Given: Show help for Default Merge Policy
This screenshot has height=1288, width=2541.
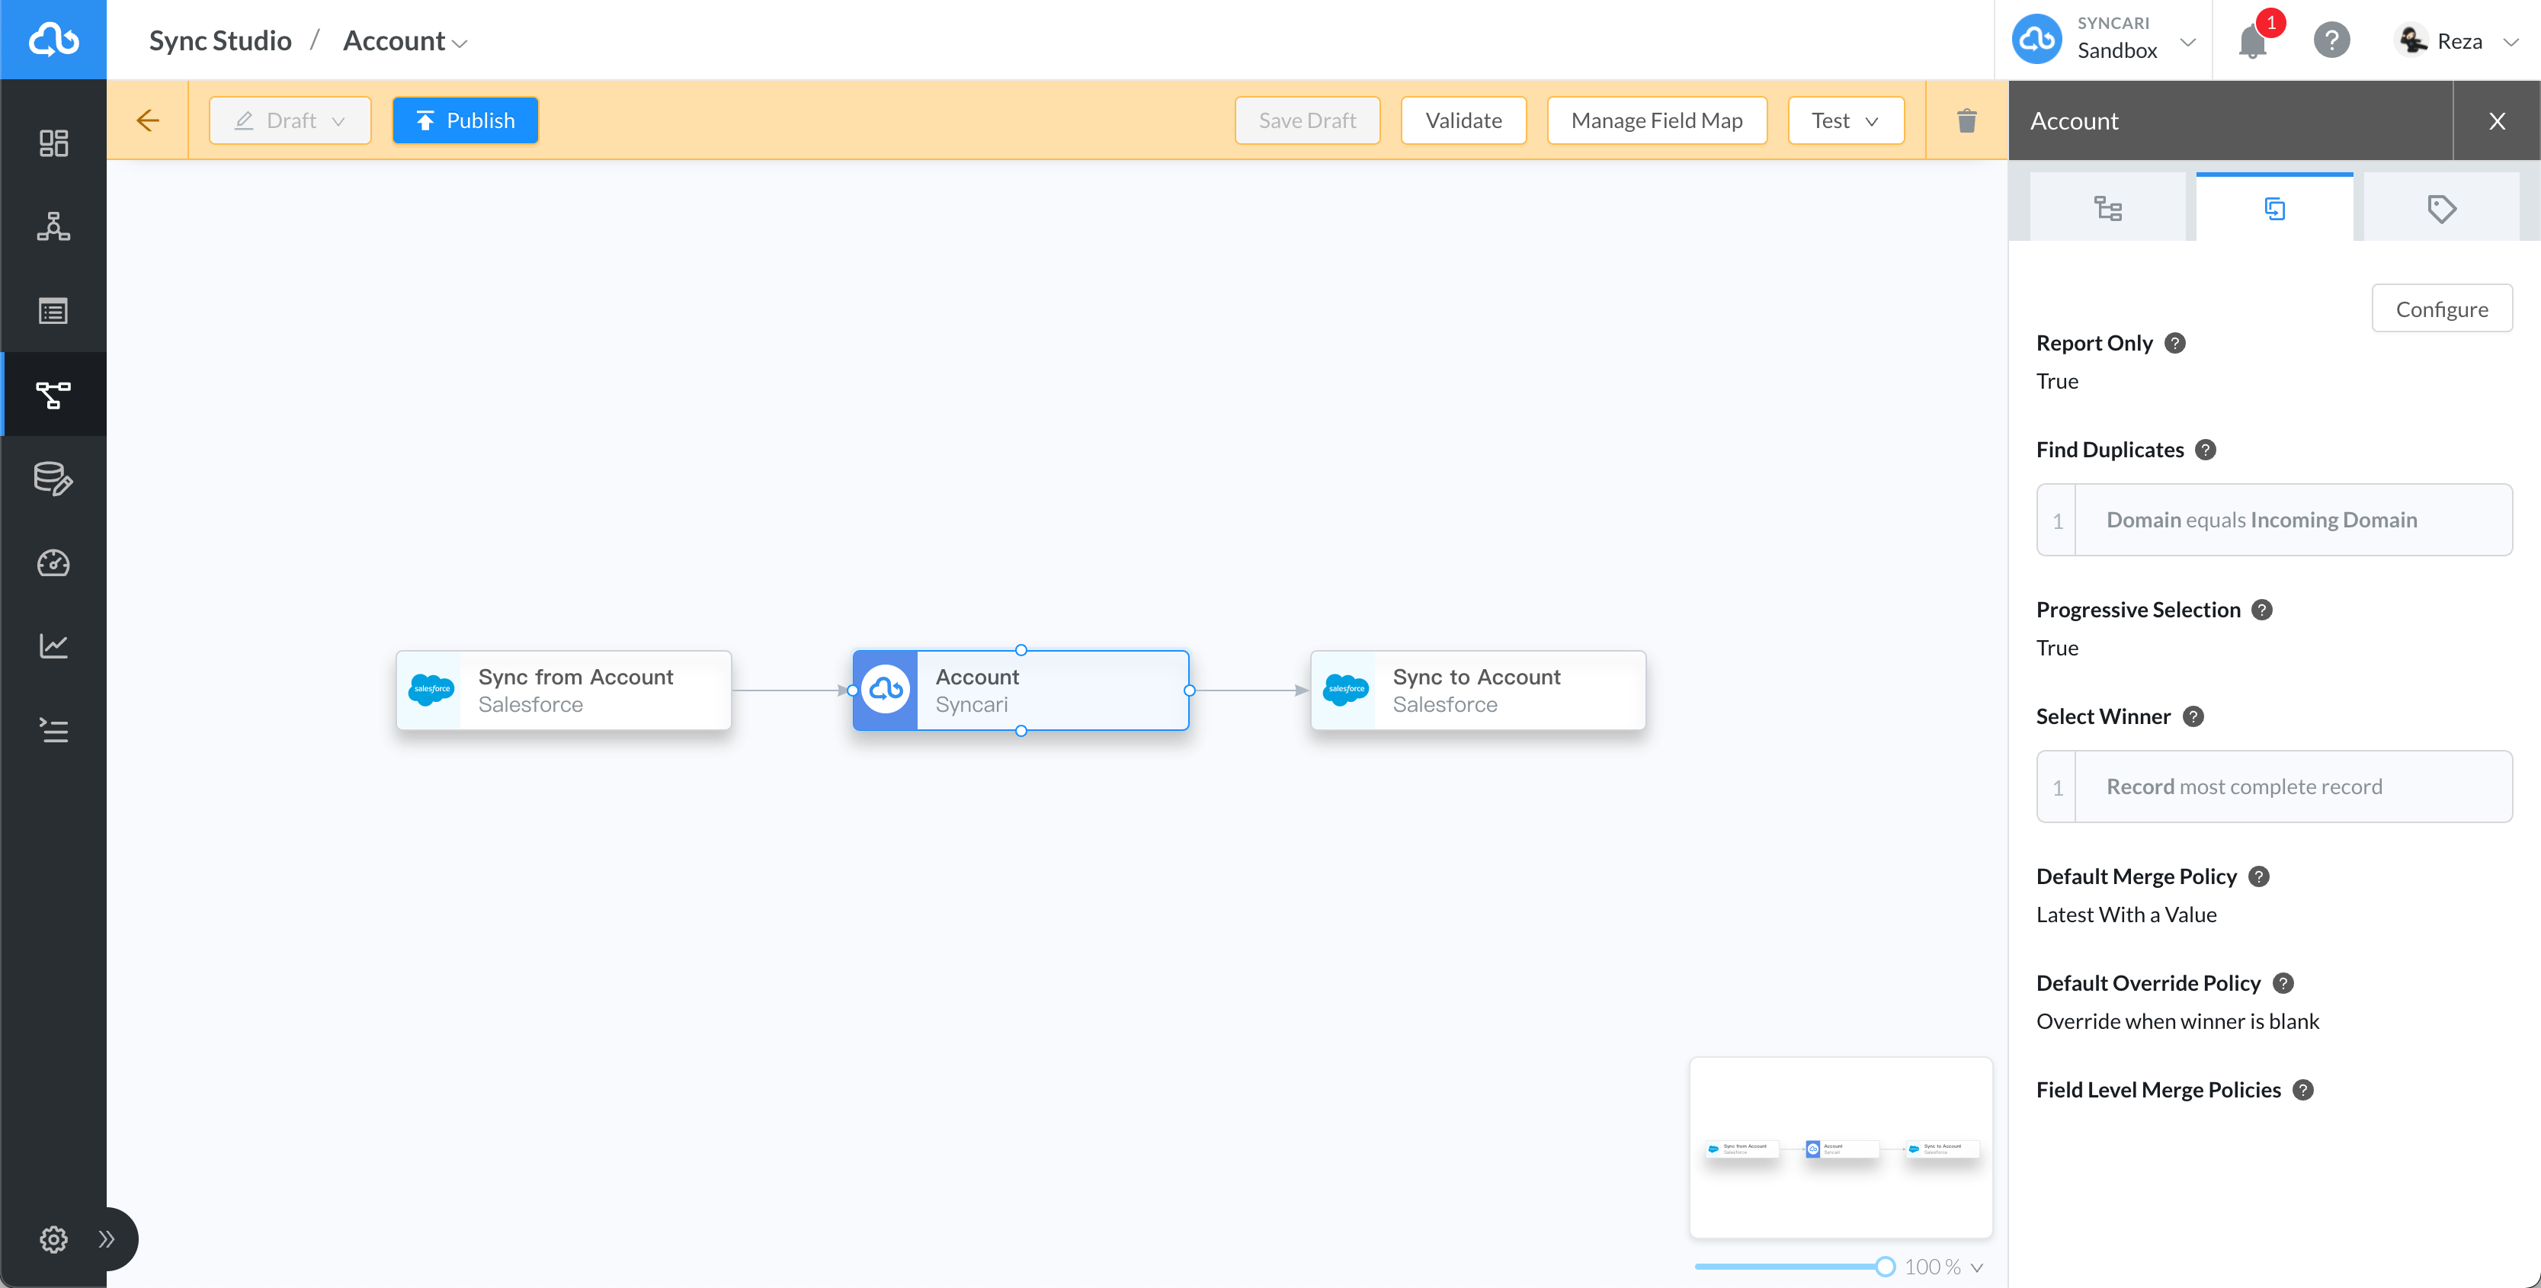Looking at the screenshot, I should pyautogui.click(x=2259, y=876).
